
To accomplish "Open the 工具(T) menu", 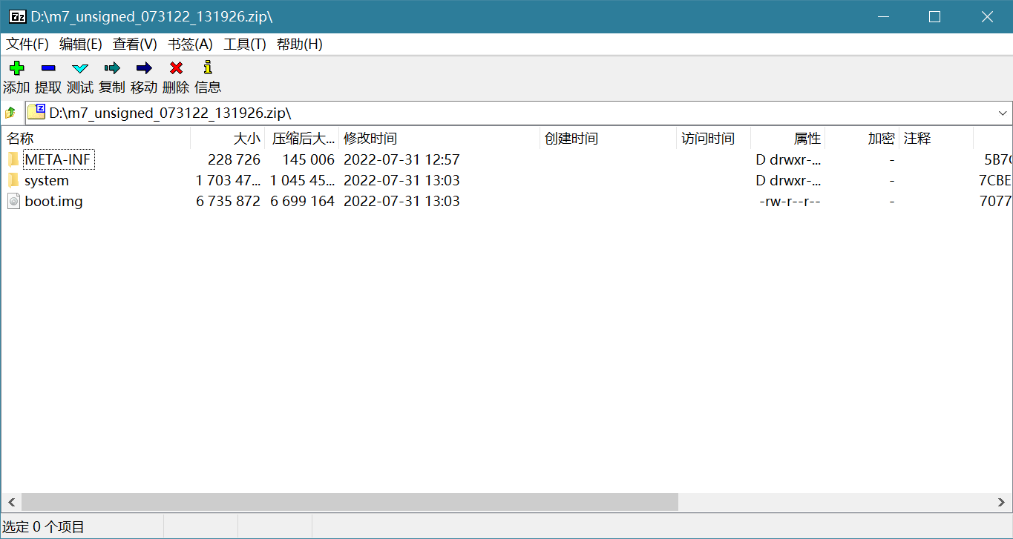I will pyautogui.click(x=244, y=44).
